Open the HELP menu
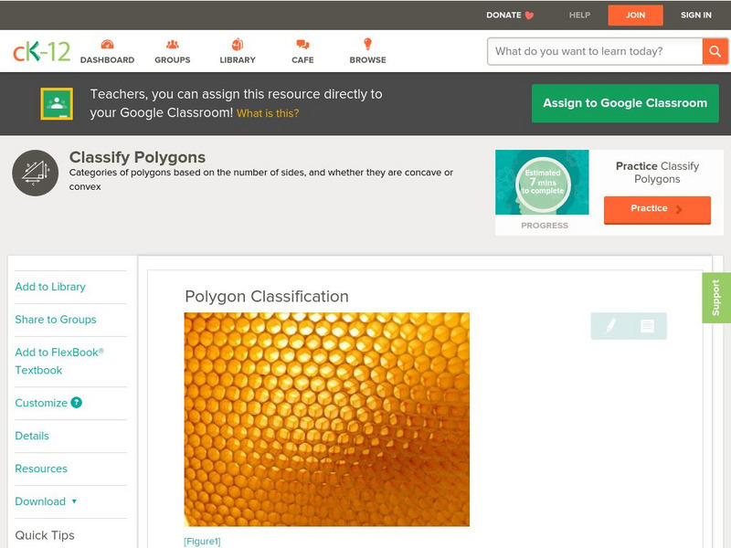The height and width of the screenshot is (548, 731). pyautogui.click(x=579, y=15)
